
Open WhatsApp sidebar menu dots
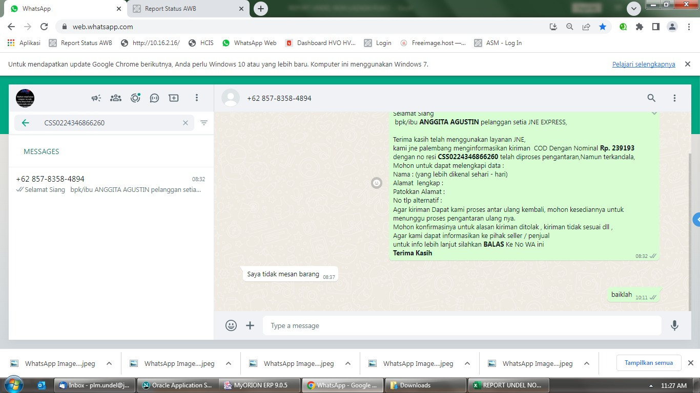point(197,98)
